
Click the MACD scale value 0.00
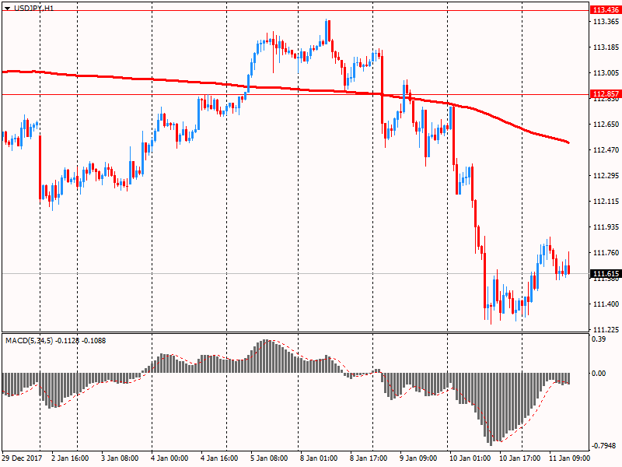pos(599,374)
